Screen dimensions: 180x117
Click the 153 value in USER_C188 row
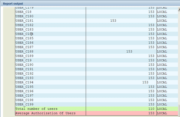pyautogui.click(x=129, y=51)
